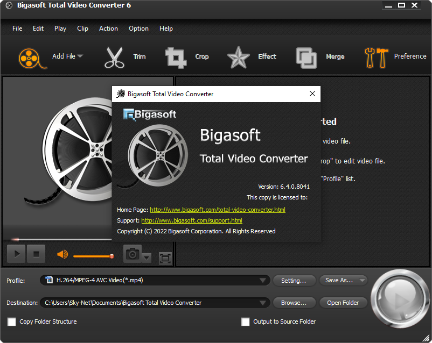
Task: Click the large round Convert button
Action: pos(399,299)
